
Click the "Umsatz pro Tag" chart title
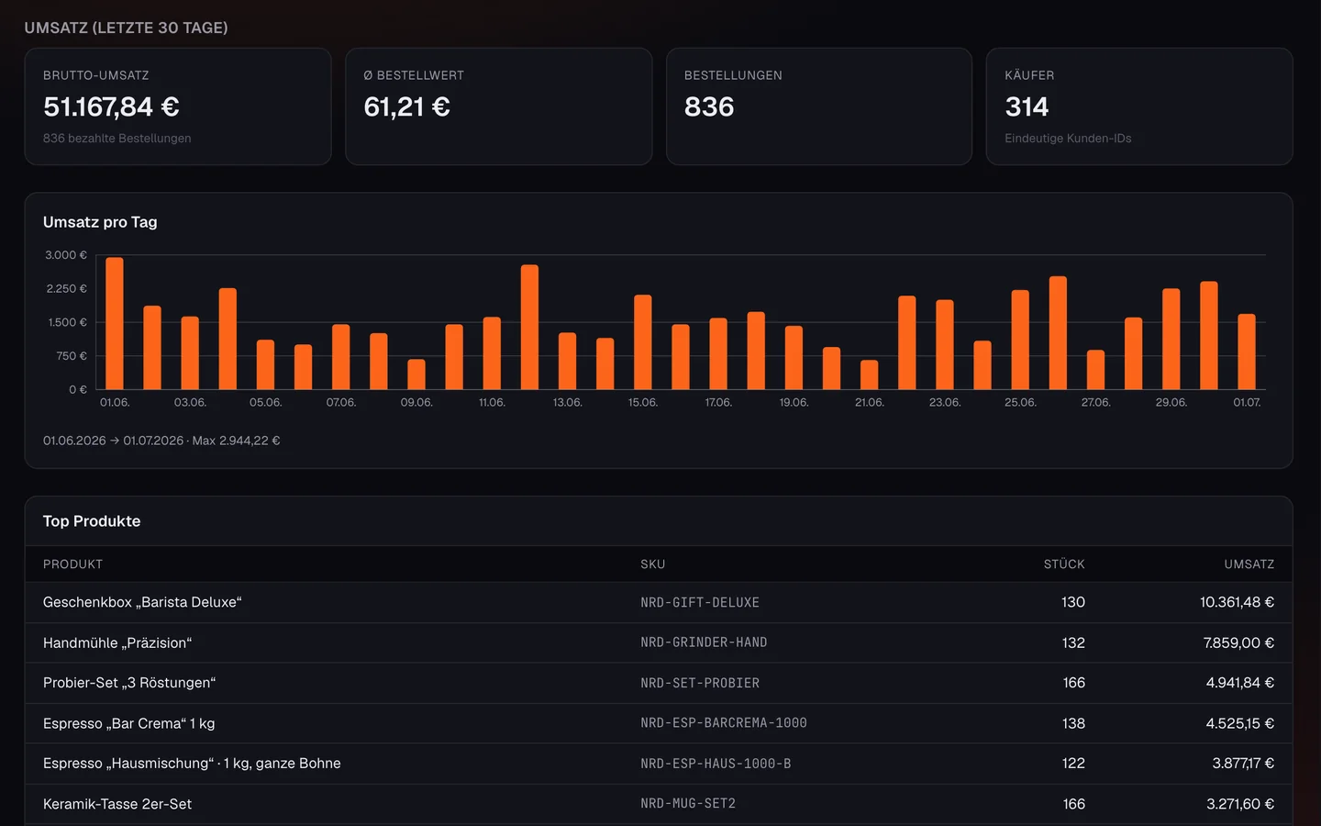click(100, 222)
